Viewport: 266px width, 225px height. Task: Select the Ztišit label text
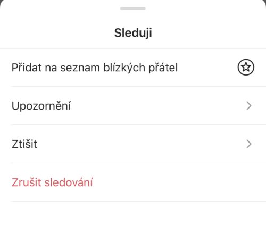24,144
